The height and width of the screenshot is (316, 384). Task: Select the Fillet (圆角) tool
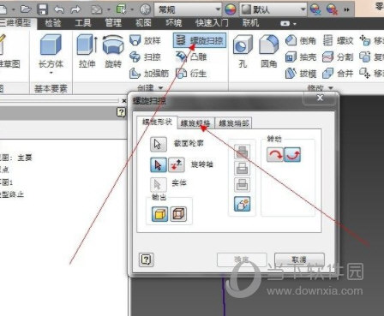click(268, 51)
